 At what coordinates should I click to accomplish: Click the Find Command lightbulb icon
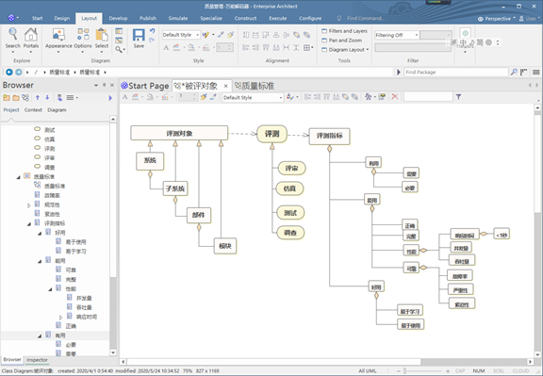(x=339, y=18)
